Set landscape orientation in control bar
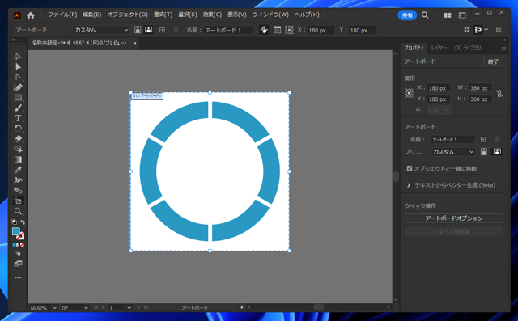The image size is (518, 321). [149, 30]
